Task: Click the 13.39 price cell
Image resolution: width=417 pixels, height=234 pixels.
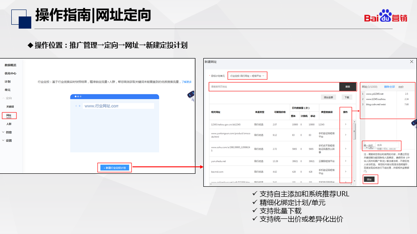Action: pyautogui.click(x=275, y=161)
